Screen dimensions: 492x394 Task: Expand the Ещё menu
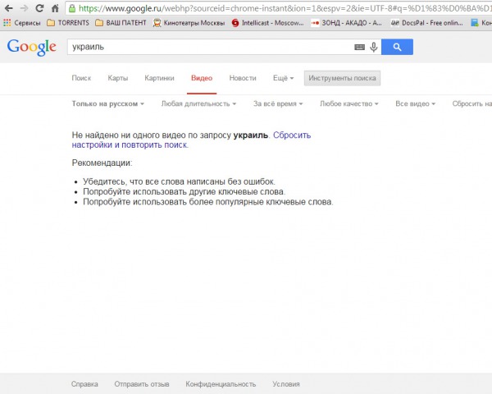284,78
